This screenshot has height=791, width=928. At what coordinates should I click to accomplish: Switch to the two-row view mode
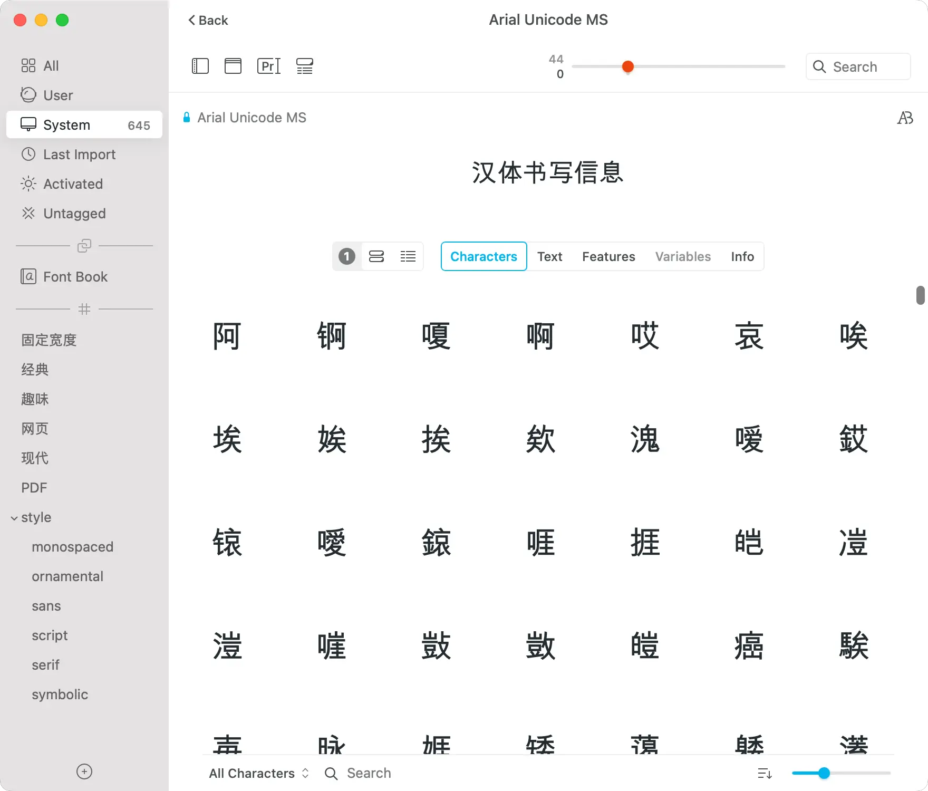(x=376, y=256)
